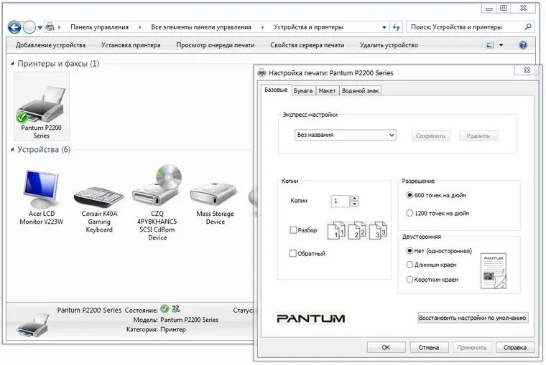The height and width of the screenshot is (365, 546).
Task: Select the Pantum P2200 Series printer icon
Action: (x=42, y=106)
